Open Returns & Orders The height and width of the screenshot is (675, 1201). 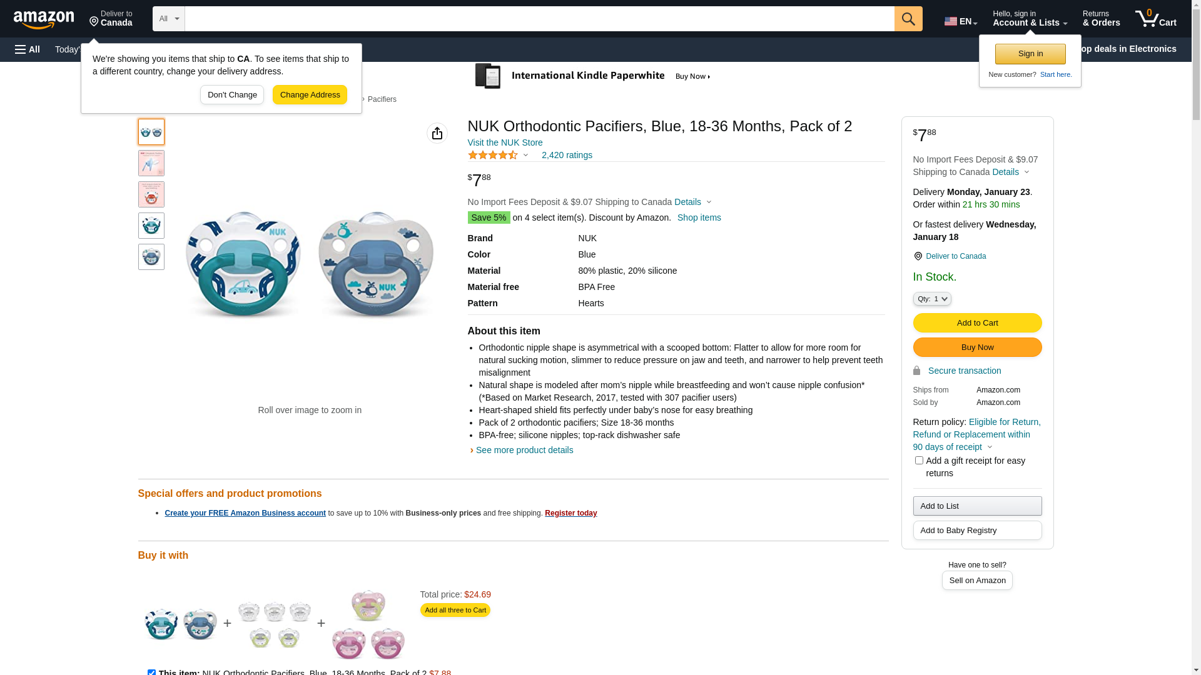pos(1101,19)
